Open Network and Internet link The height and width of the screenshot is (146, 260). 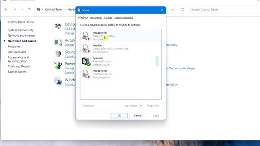pos(22,35)
